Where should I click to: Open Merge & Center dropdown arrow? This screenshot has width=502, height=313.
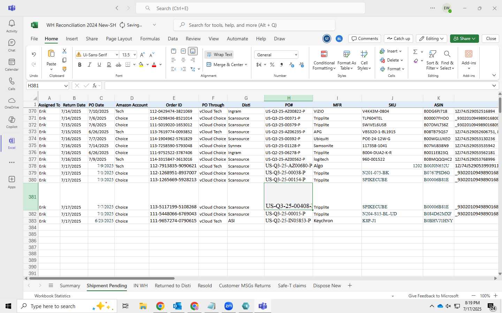(246, 65)
